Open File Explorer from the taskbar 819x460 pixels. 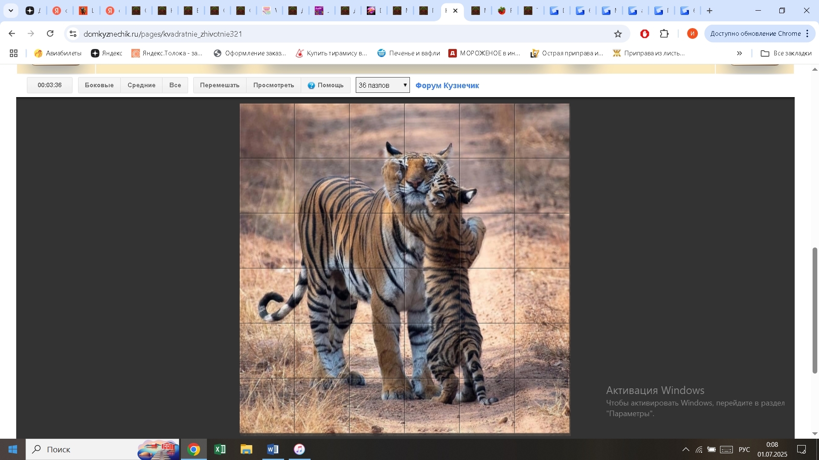(x=247, y=449)
